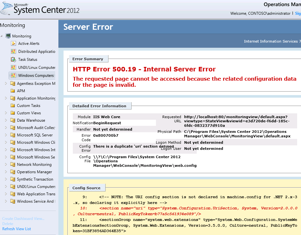The image size is (301, 235).
Task: Select the Data Warehouse folder icon
Action: [x=13, y=120]
